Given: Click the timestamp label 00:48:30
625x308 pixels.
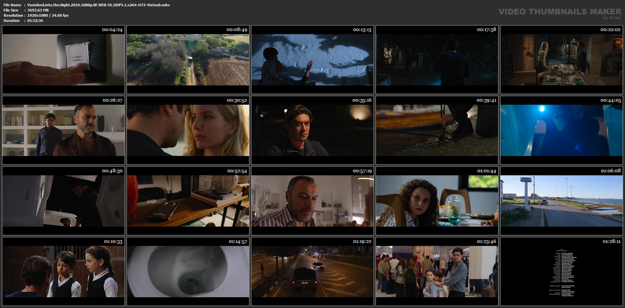Looking at the screenshot, I should point(112,171).
